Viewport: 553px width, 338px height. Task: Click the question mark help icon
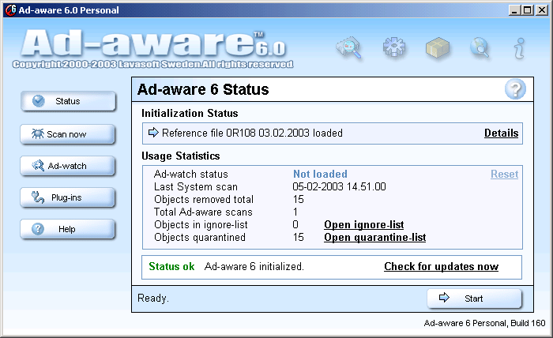[515, 89]
